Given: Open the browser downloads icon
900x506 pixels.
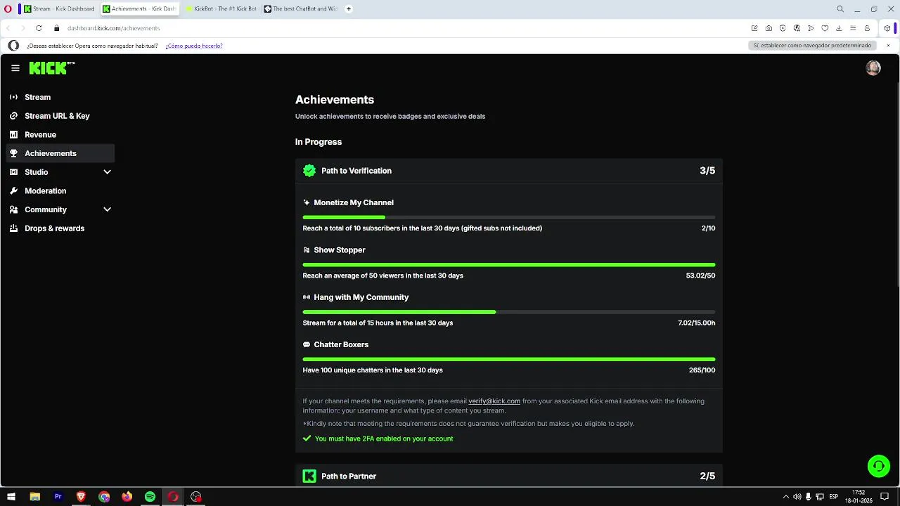Looking at the screenshot, I should 839,28.
